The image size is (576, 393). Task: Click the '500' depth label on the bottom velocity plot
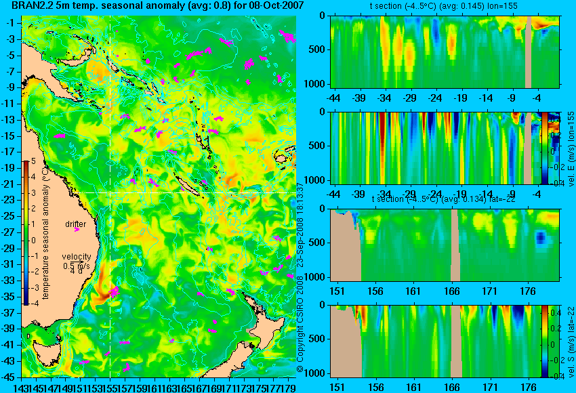click(317, 339)
